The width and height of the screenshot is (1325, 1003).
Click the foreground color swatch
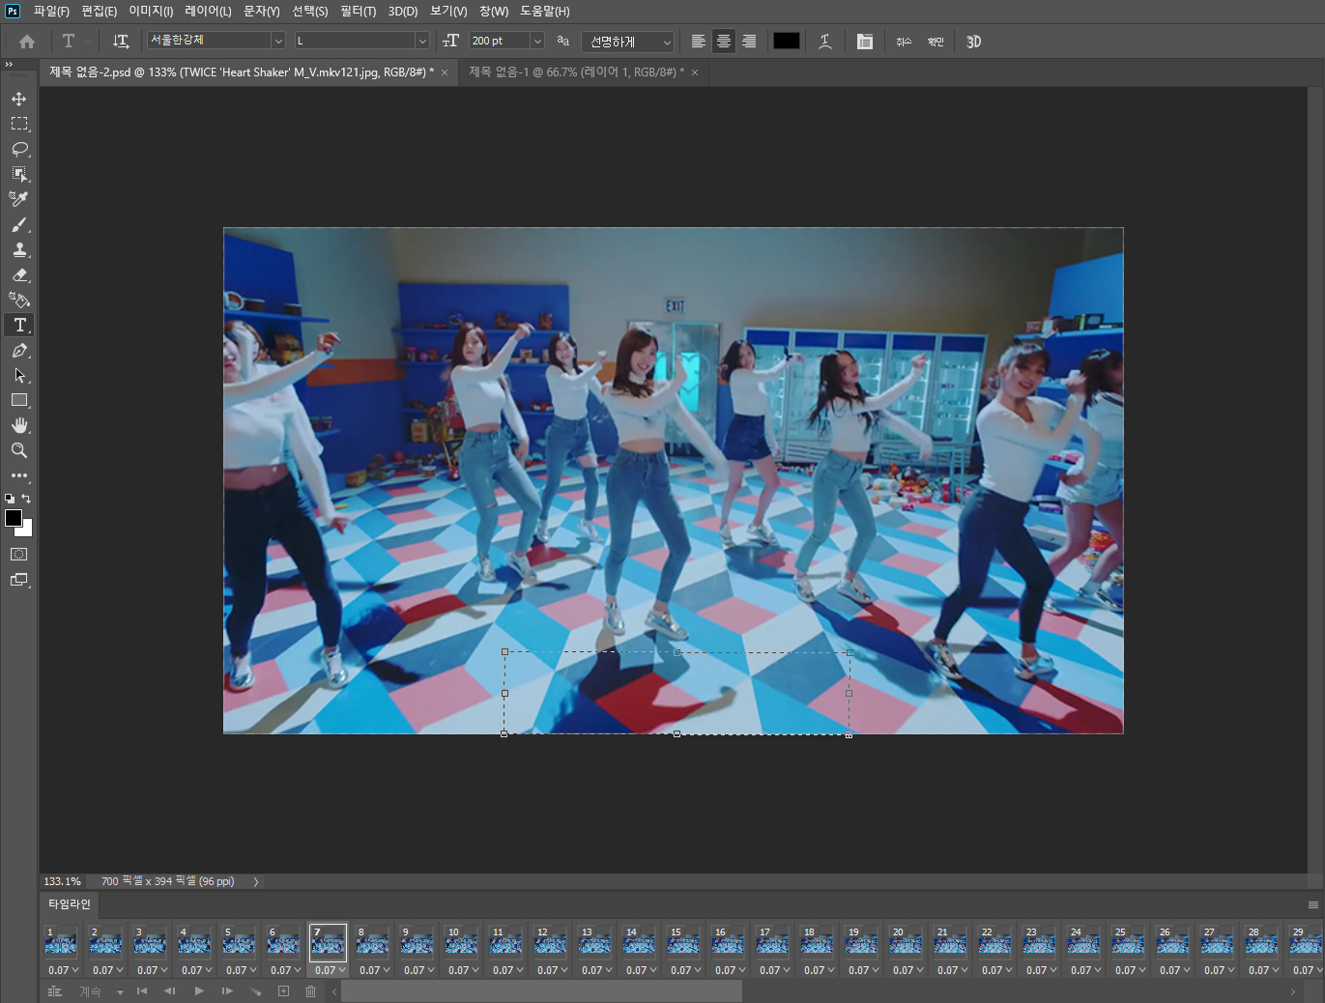14,518
